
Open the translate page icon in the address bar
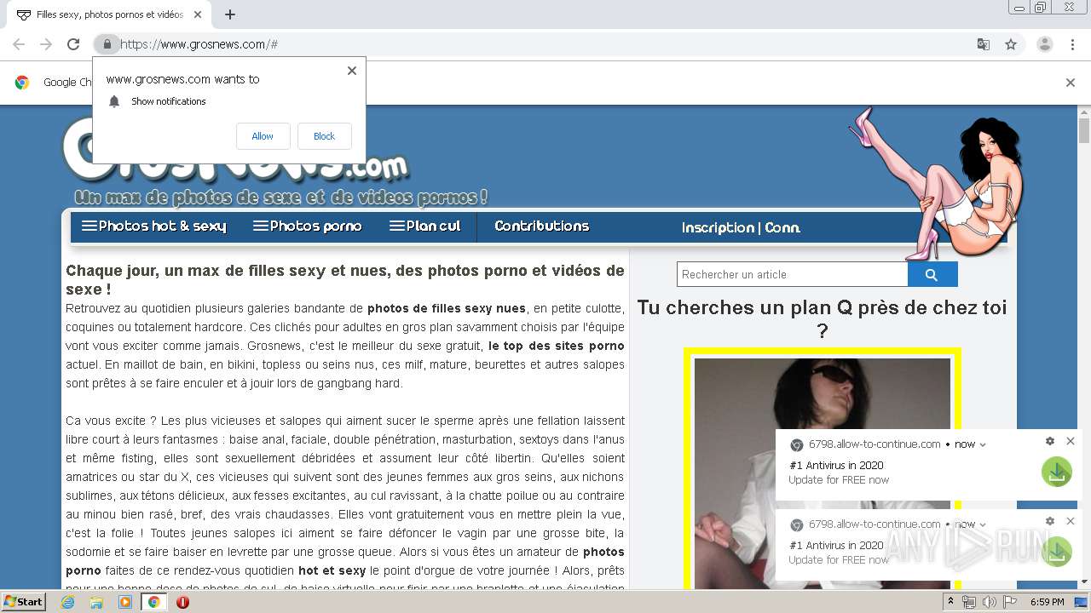pyautogui.click(x=983, y=44)
